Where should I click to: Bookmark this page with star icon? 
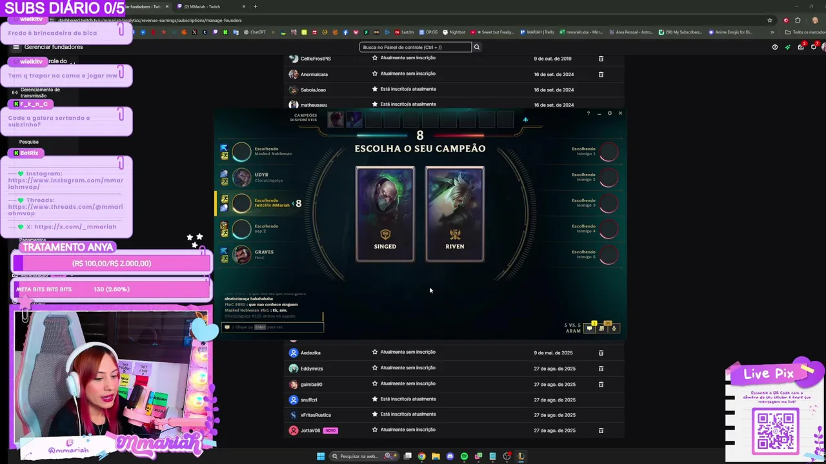770,20
